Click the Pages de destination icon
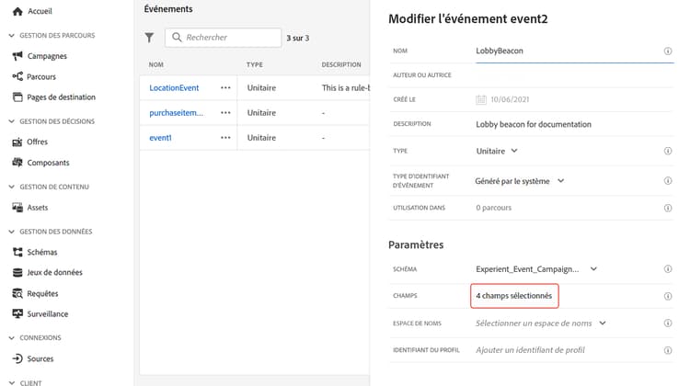The height and width of the screenshot is (386, 690). click(17, 97)
